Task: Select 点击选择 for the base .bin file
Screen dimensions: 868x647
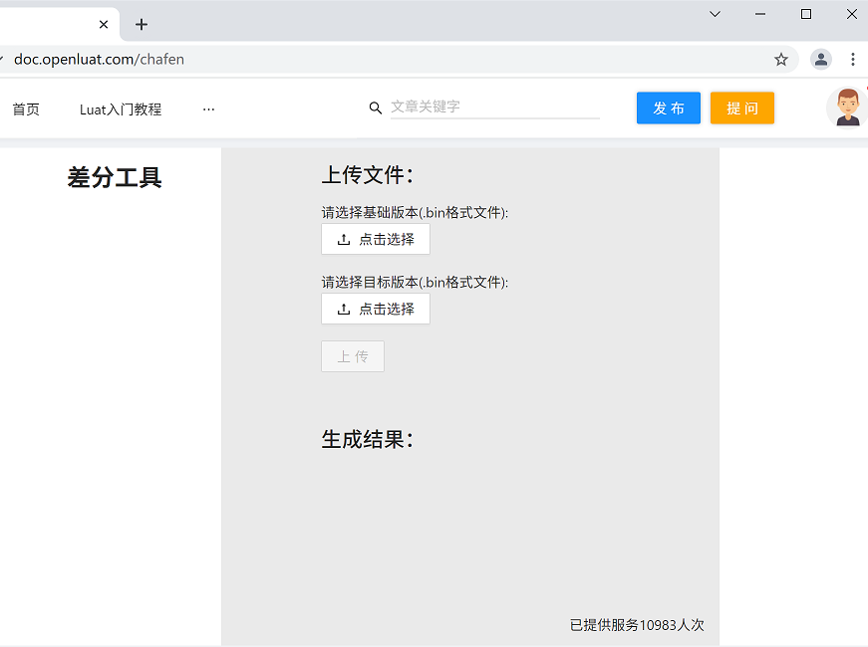Action: (376, 239)
